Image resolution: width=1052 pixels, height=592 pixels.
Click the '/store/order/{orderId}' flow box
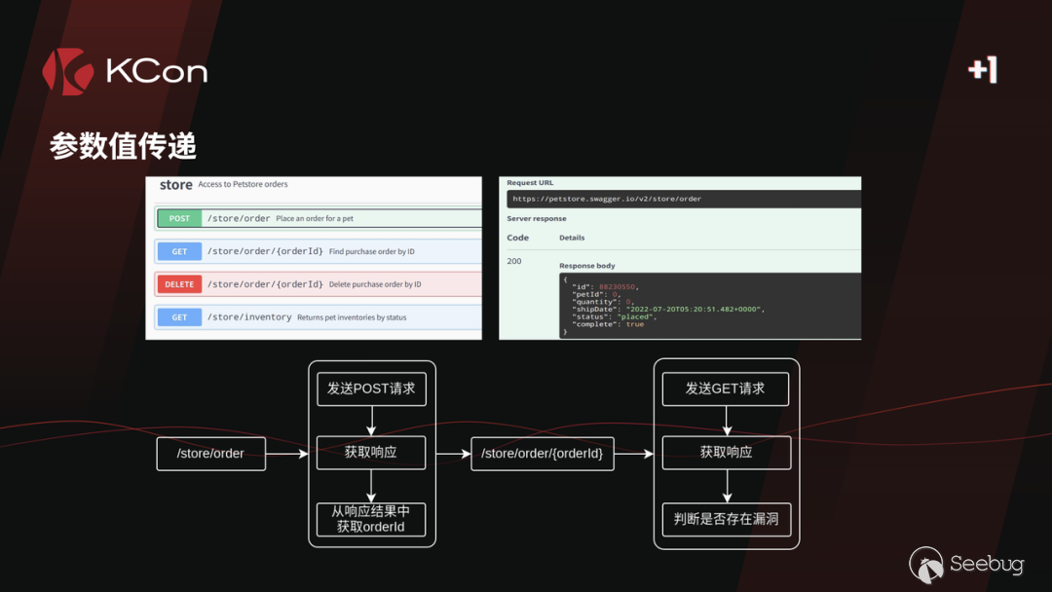(x=543, y=454)
